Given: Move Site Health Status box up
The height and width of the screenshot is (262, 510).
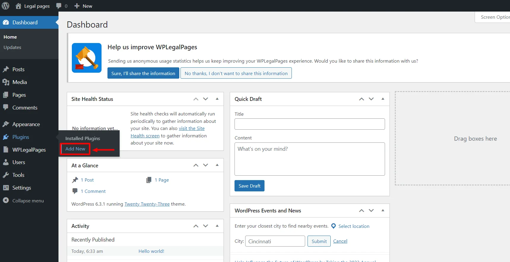Looking at the screenshot, I should click(196, 99).
